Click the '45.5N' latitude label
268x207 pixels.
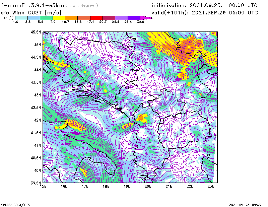pyautogui.click(x=36, y=32)
